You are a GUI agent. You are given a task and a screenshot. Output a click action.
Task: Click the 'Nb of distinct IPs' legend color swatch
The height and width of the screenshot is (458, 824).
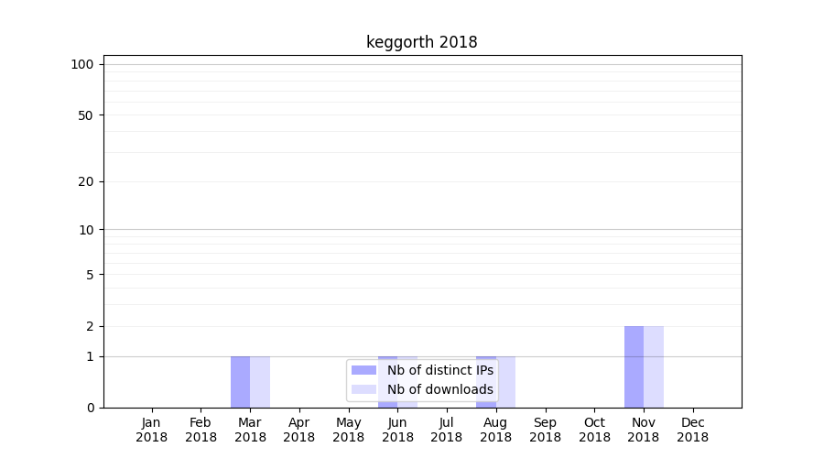363,370
